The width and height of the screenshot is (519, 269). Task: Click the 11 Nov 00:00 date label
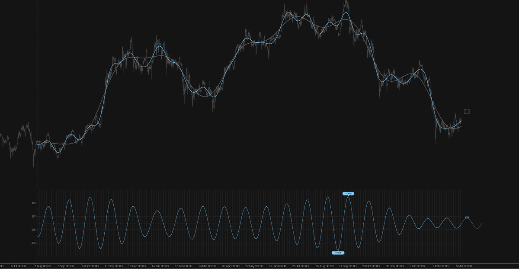(x=114, y=266)
